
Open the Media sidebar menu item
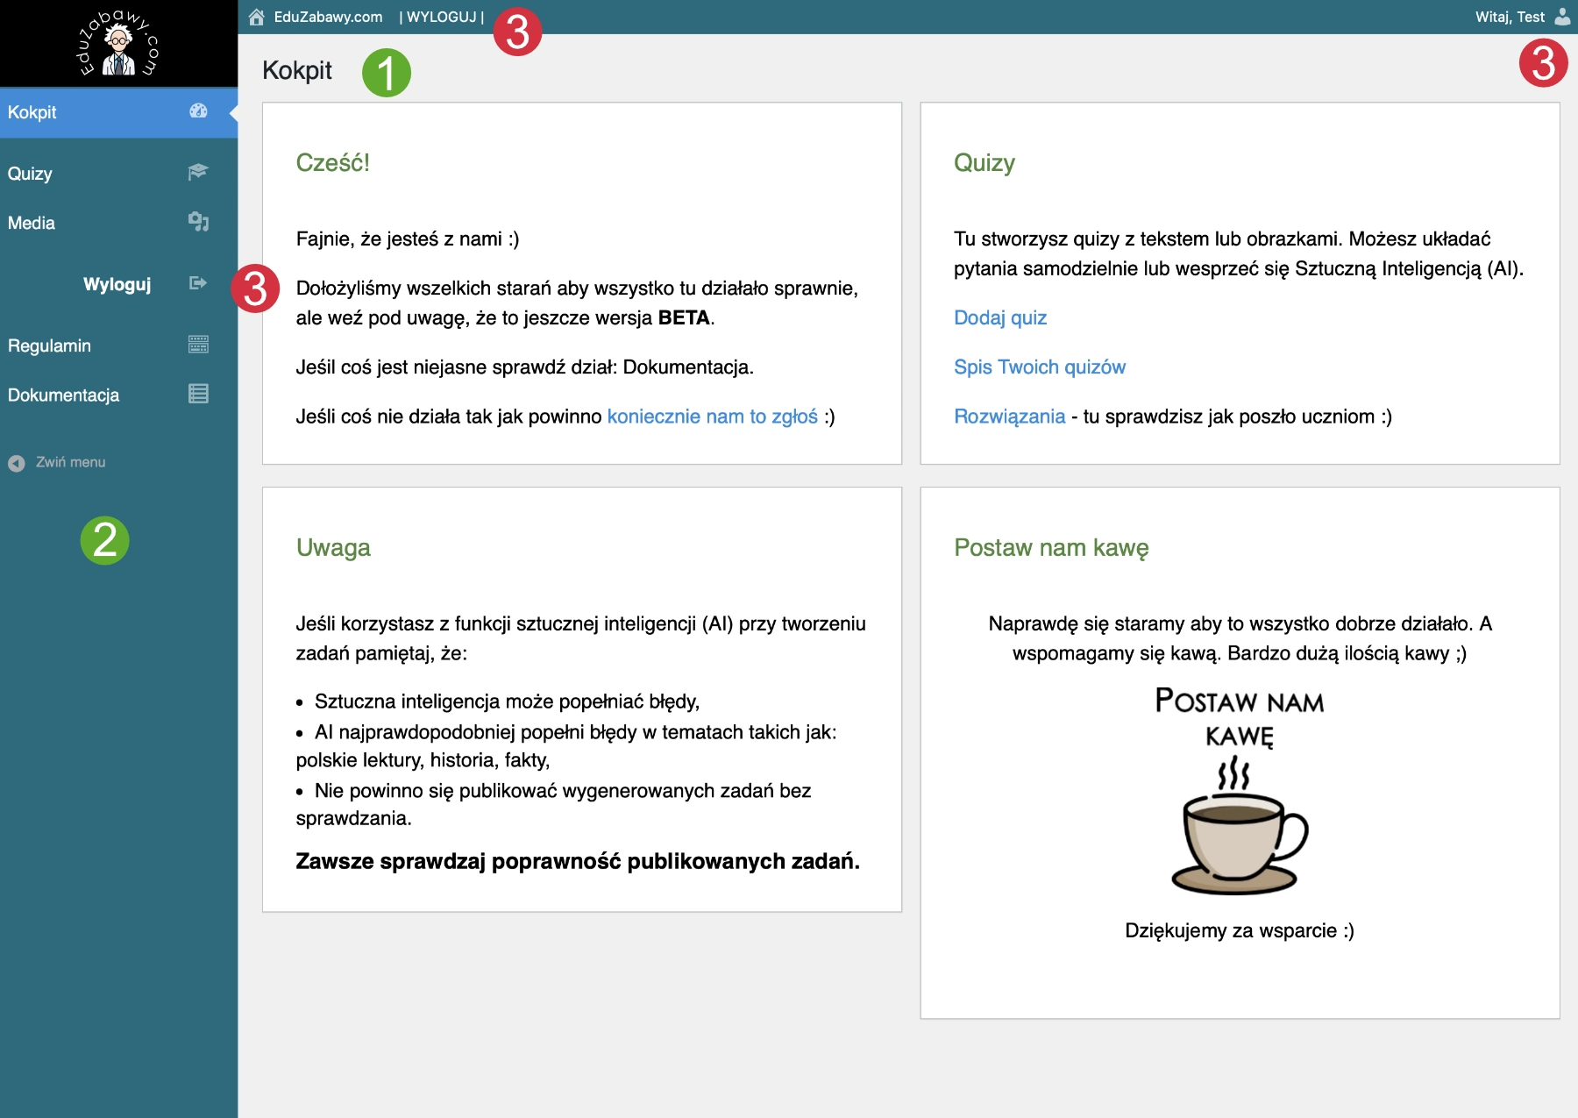[x=32, y=223]
